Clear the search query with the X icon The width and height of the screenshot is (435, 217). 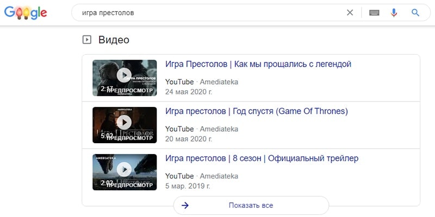coord(350,12)
